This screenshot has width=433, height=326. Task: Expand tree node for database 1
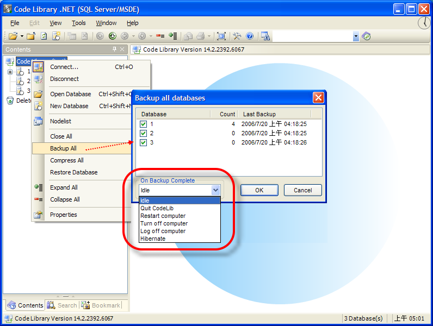coord(10,72)
